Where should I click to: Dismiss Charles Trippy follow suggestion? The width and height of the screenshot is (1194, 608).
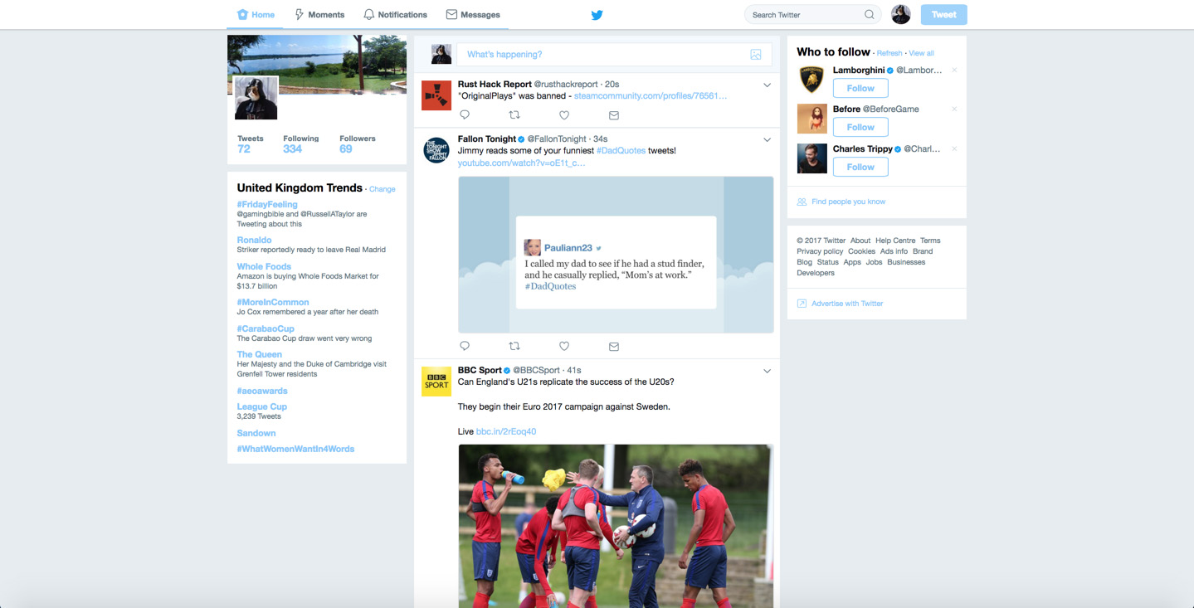pyautogui.click(x=954, y=149)
